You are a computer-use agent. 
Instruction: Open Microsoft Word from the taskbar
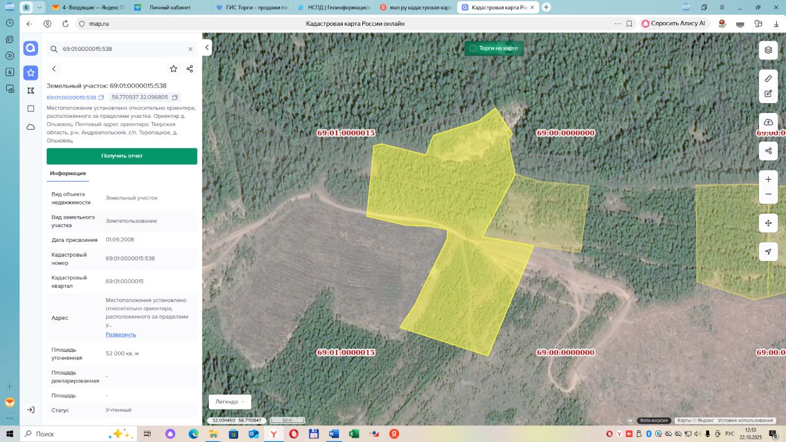[x=333, y=434]
